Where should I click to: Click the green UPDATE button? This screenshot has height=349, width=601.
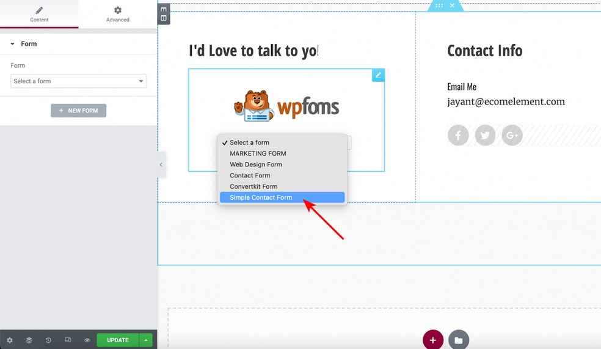click(118, 340)
